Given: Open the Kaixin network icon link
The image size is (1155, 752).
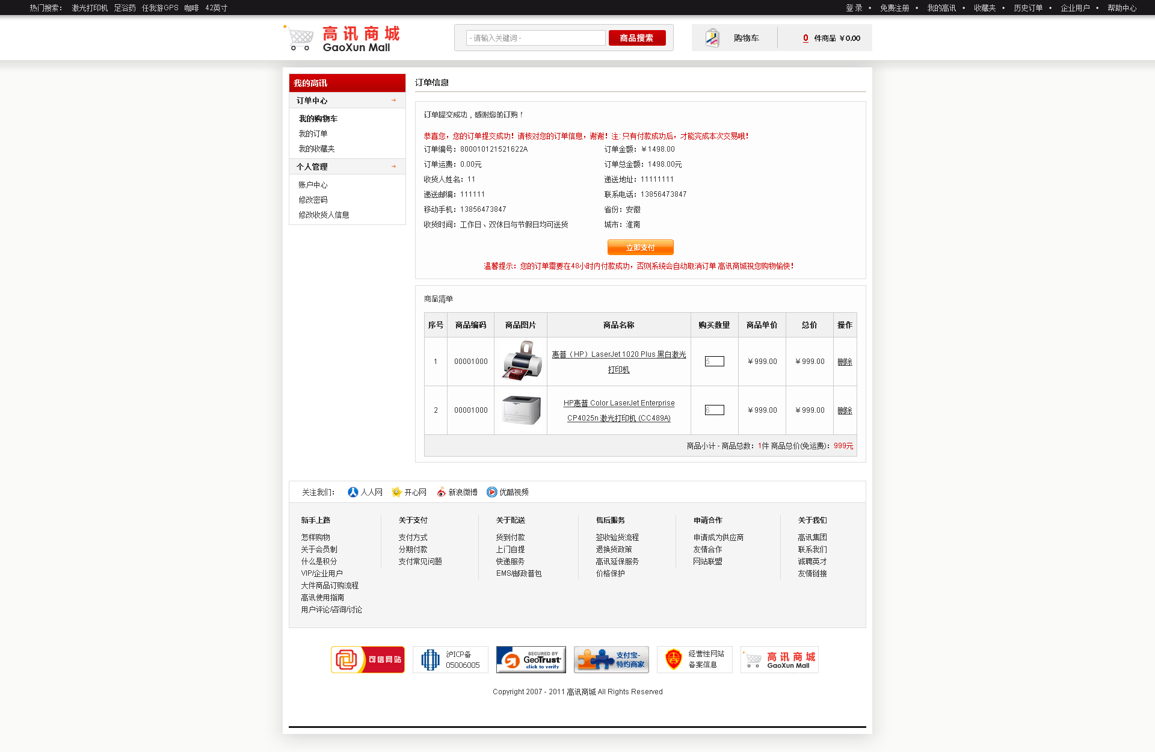Looking at the screenshot, I should tap(396, 492).
